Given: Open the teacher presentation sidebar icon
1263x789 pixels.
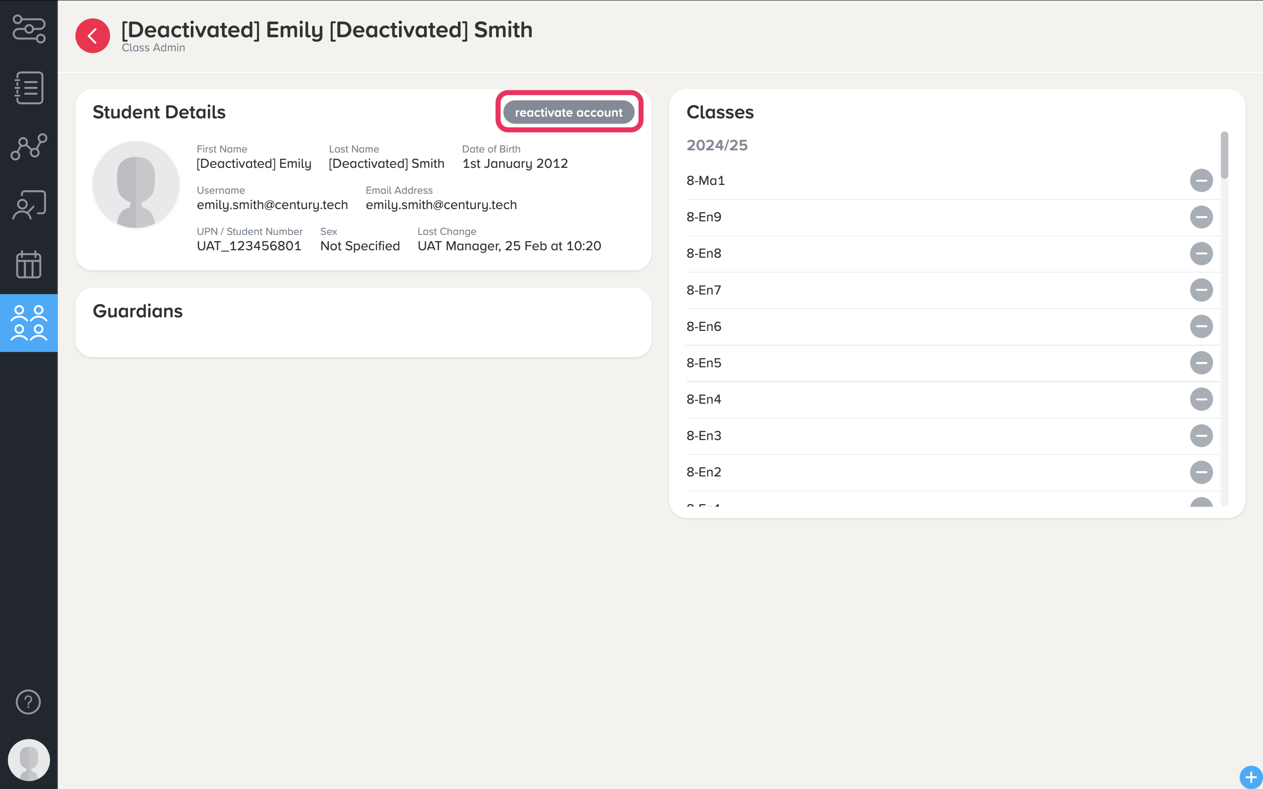Looking at the screenshot, I should pyautogui.click(x=29, y=205).
